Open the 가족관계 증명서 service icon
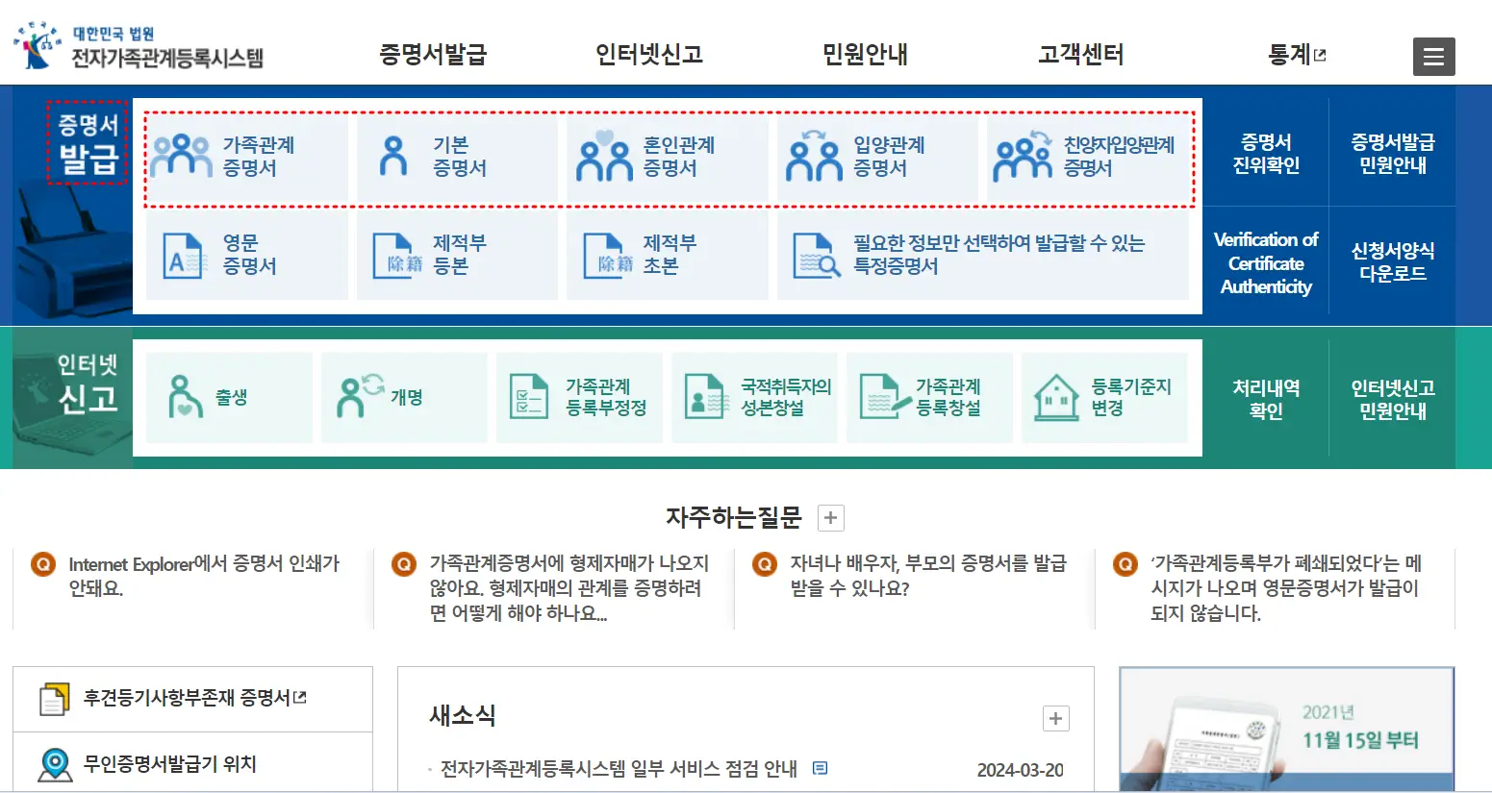The height and width of the screenshot is (793, 1492). pyautogui.click(x=246, y=157)
